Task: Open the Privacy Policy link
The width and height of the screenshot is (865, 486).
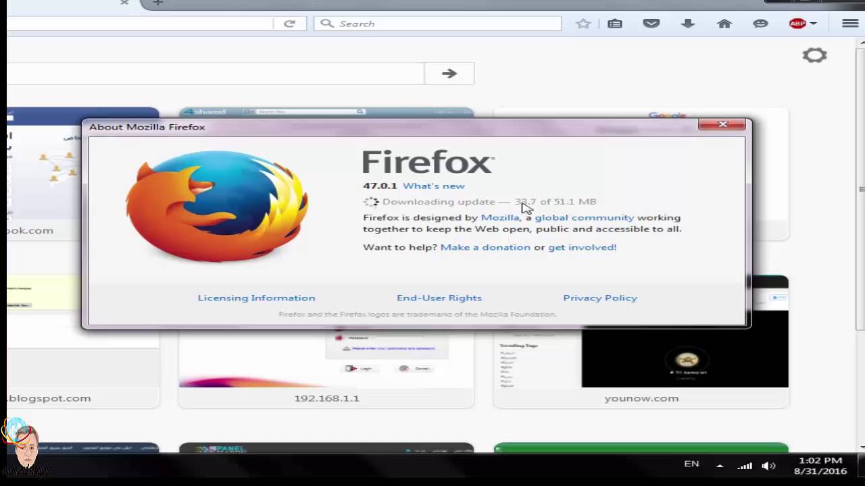Action: [600, 298]
